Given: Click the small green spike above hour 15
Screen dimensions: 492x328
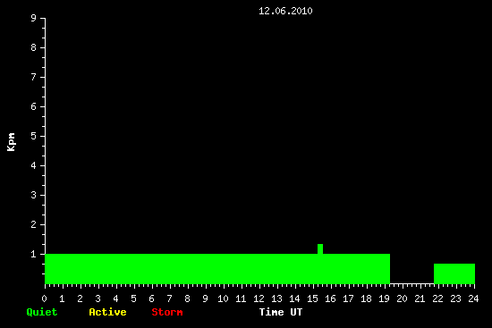Looking at the screenshot, I should tap(320, 249).
